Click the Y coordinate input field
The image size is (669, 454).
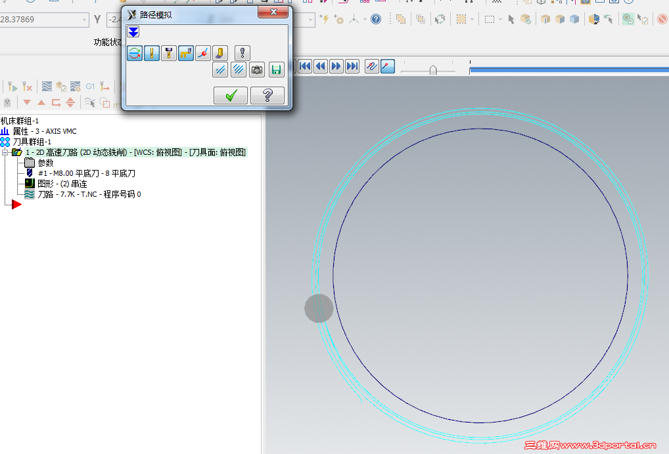click(114, 20)
